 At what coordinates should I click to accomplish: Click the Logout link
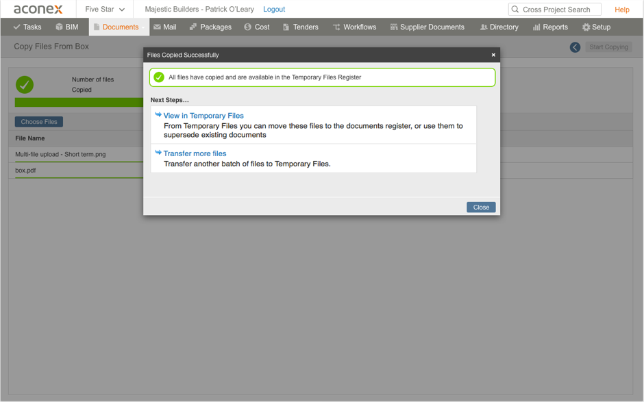[274, 9]
